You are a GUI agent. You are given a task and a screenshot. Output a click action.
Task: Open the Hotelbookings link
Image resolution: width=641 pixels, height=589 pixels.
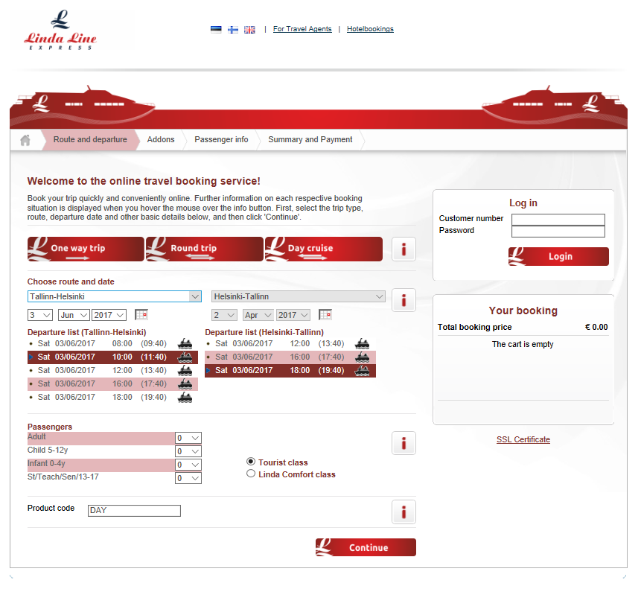click(370, 29)
